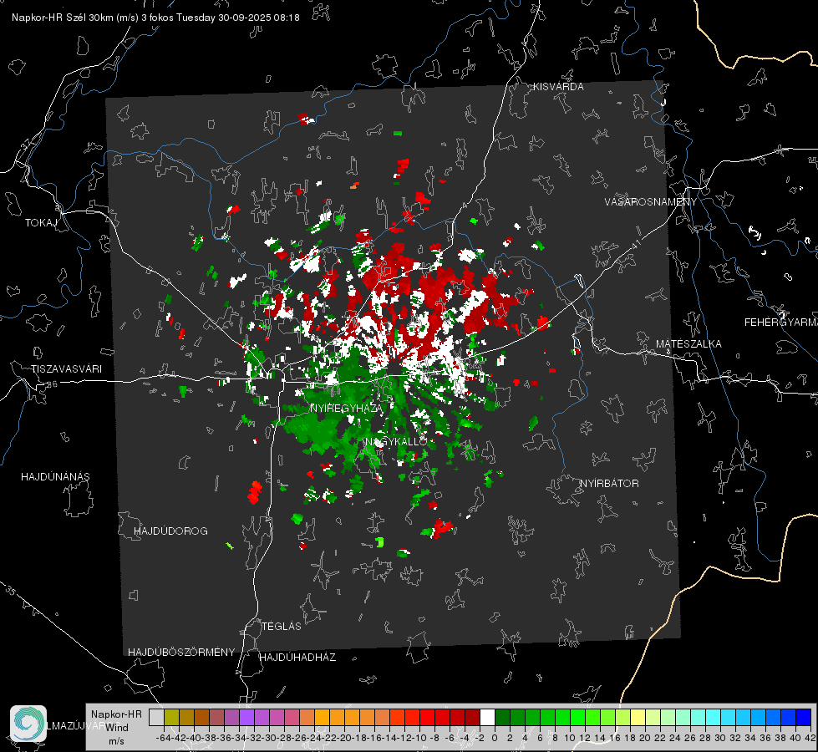Click the HAJDÚDOROG city label
Viewport: 818px width, 752px height.
click(x=170, y=531)
